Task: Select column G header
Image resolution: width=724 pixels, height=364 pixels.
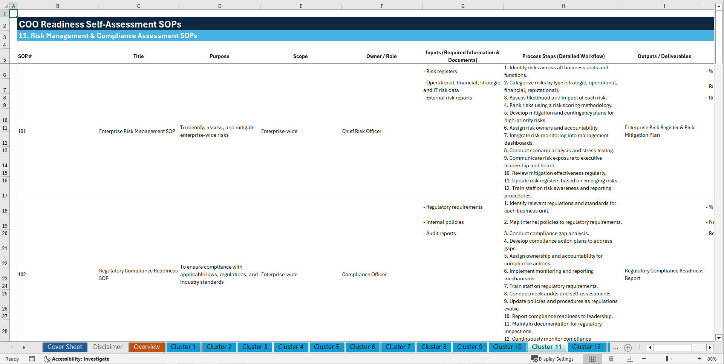Action: tap(462, 6)
